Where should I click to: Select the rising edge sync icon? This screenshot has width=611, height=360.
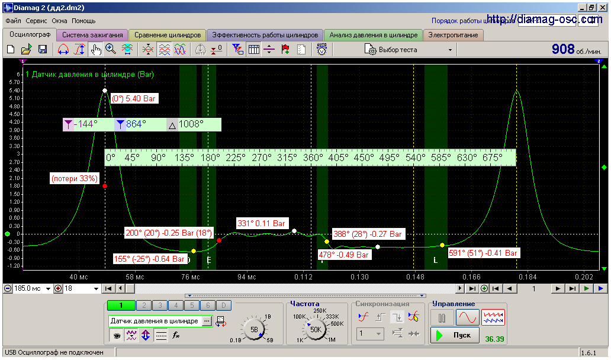tap(380, 317)
